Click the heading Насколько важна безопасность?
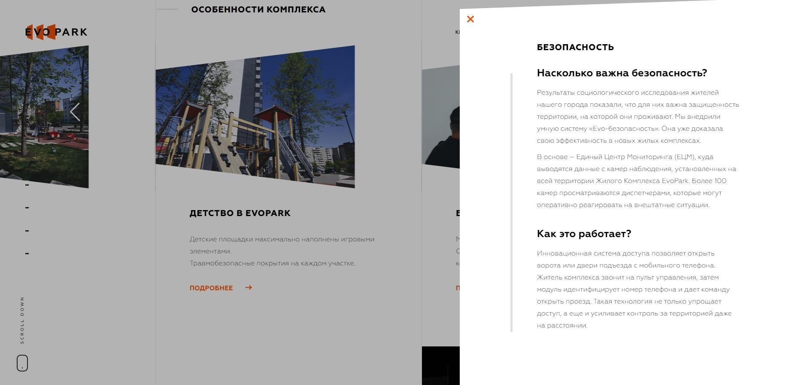 click(622, 73)
